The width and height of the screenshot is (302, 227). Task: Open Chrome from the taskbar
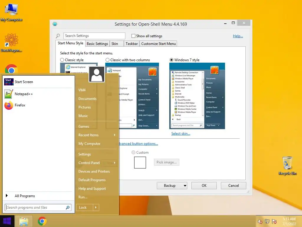point(42,221)
